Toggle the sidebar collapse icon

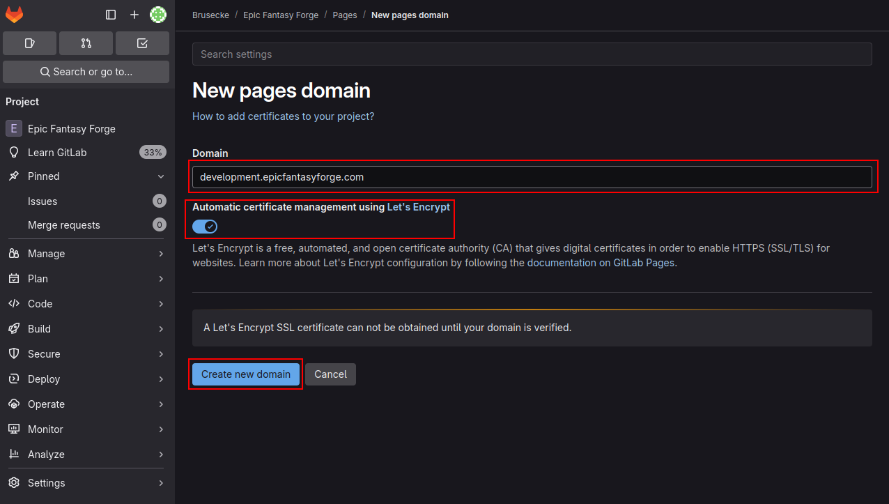coord(111,15)
